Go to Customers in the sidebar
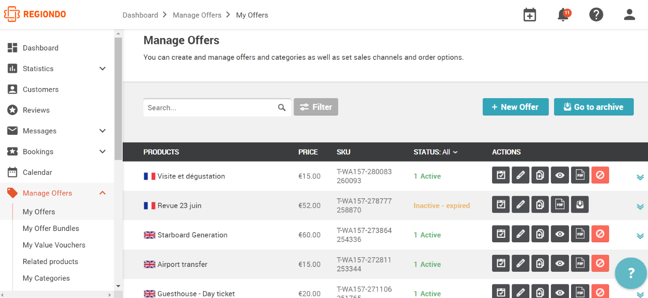This screenshot has width=648, height=298. [x=40, y=90]
